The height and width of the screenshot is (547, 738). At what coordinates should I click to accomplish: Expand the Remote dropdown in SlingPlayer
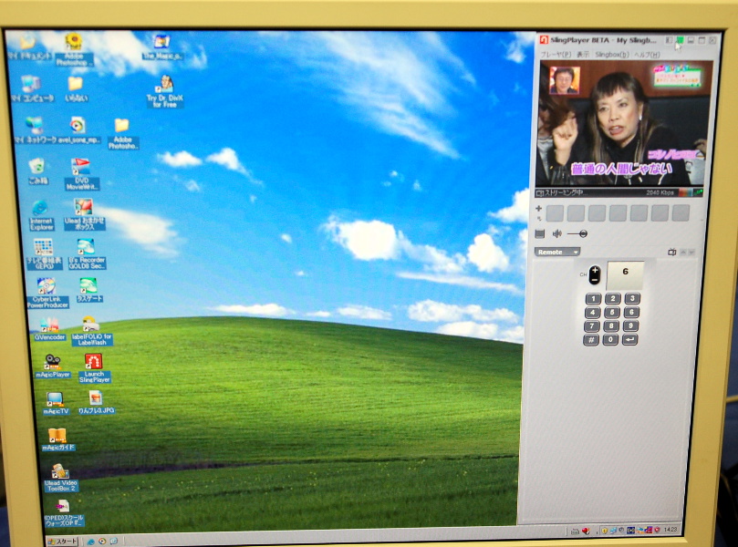click(557, 252)
